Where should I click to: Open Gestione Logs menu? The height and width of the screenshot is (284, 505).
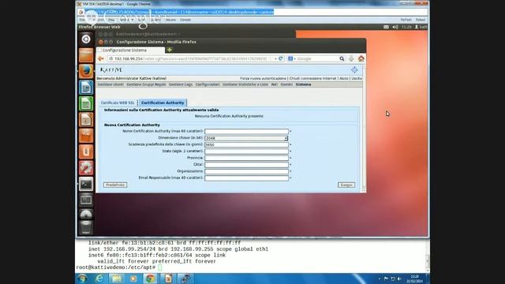coord(181,84)
